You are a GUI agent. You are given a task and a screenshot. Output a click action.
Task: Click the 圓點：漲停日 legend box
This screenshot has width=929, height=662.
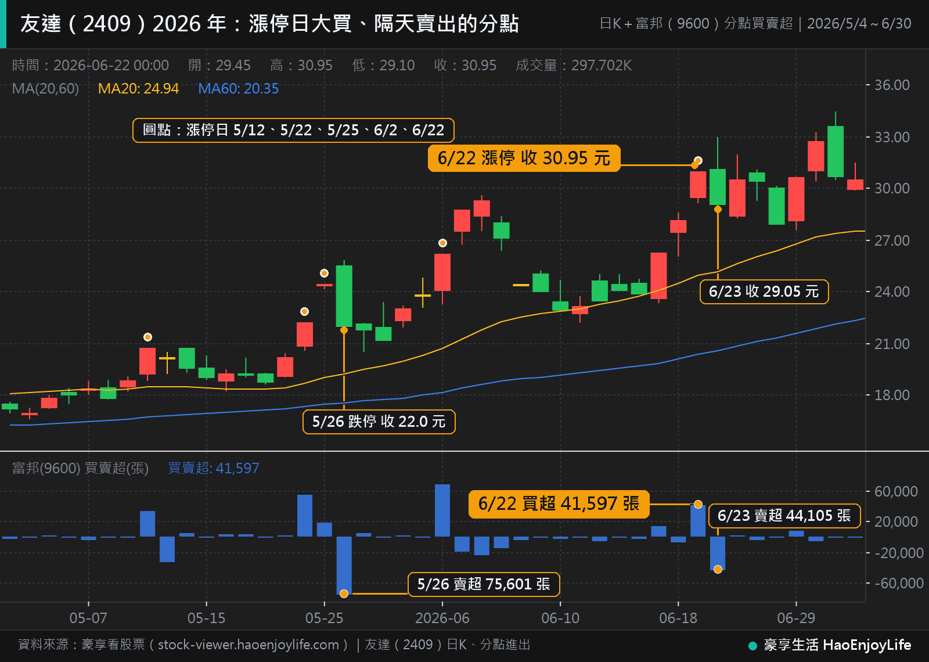(293, 130)
